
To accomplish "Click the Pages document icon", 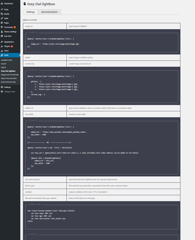I will (2, 23).
